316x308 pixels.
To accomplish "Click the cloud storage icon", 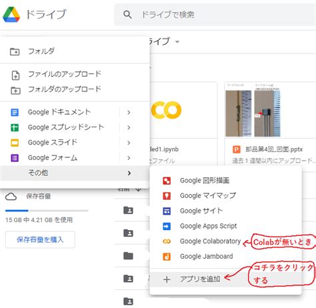I will [x=11, y=197].
